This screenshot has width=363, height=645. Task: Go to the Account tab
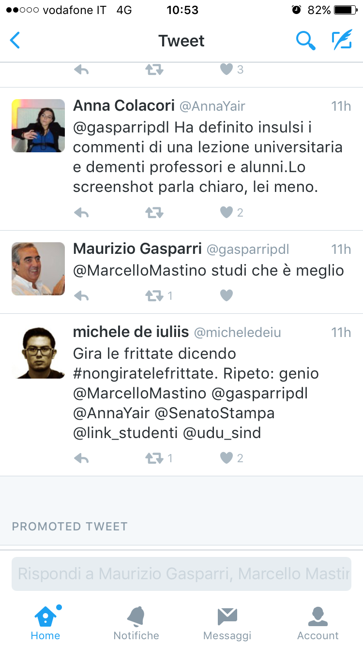point(318,623)
